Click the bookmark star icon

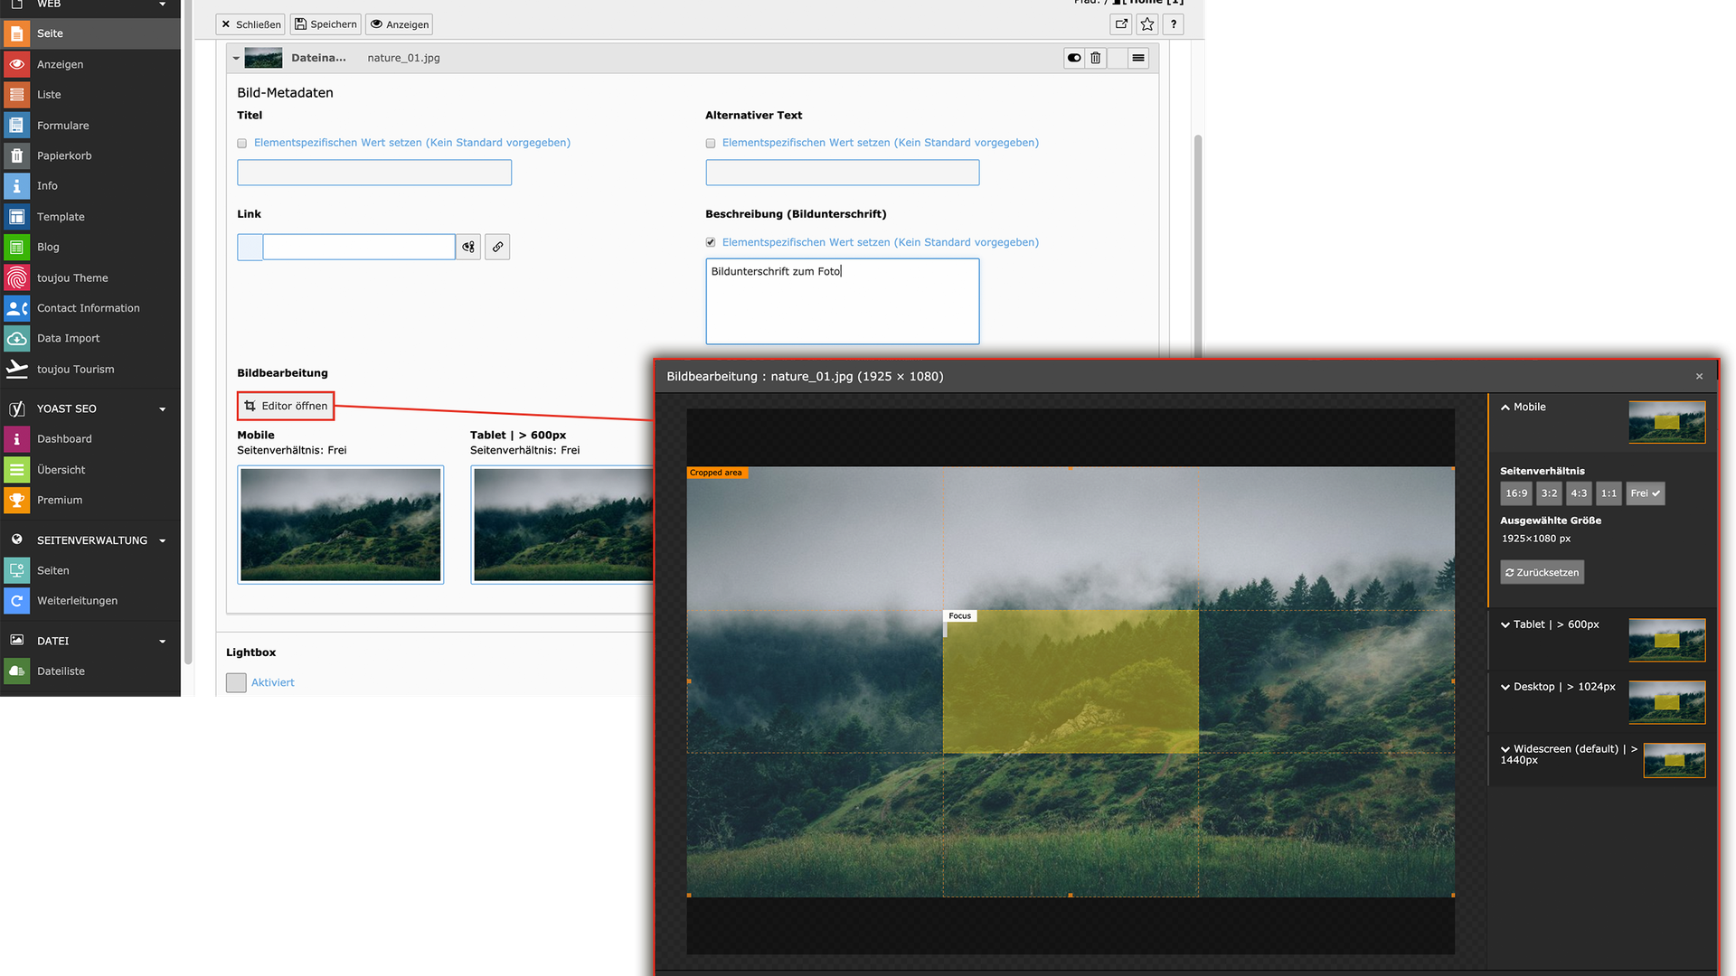tap(1147, 24)
